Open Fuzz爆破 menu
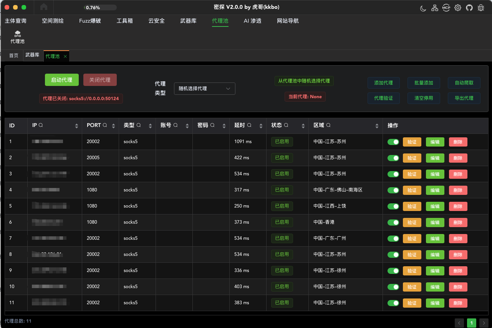The width and height of the screenshot is (492, 328). [x=90, y=21]
